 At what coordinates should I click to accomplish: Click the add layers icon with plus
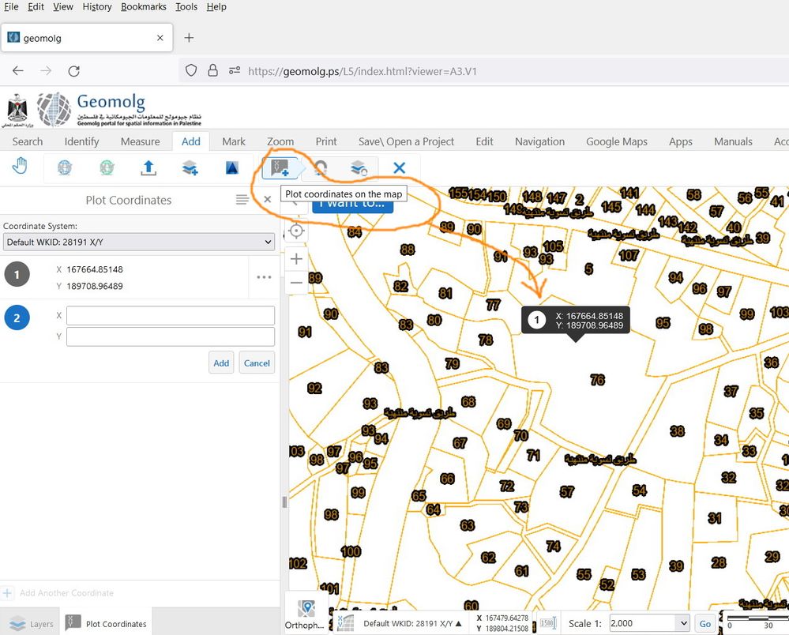coord(190,167)
